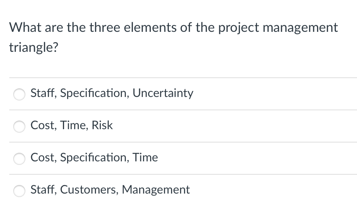The width and height of the screenshot is (357, 208).
Task: Click the word "Management" in last option
Action: [156, 189]
